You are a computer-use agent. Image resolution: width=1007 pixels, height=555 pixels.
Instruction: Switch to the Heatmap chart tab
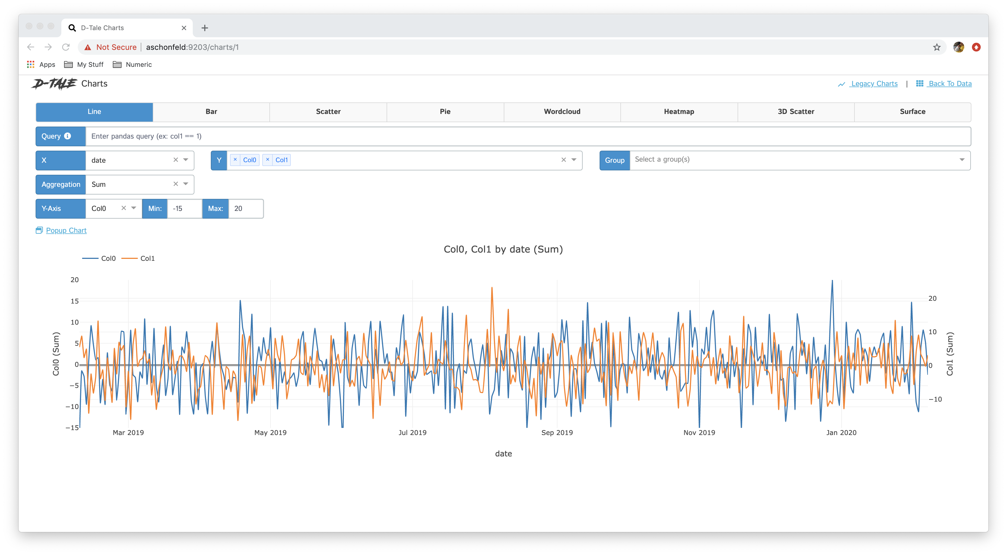[x=679, y=112]
